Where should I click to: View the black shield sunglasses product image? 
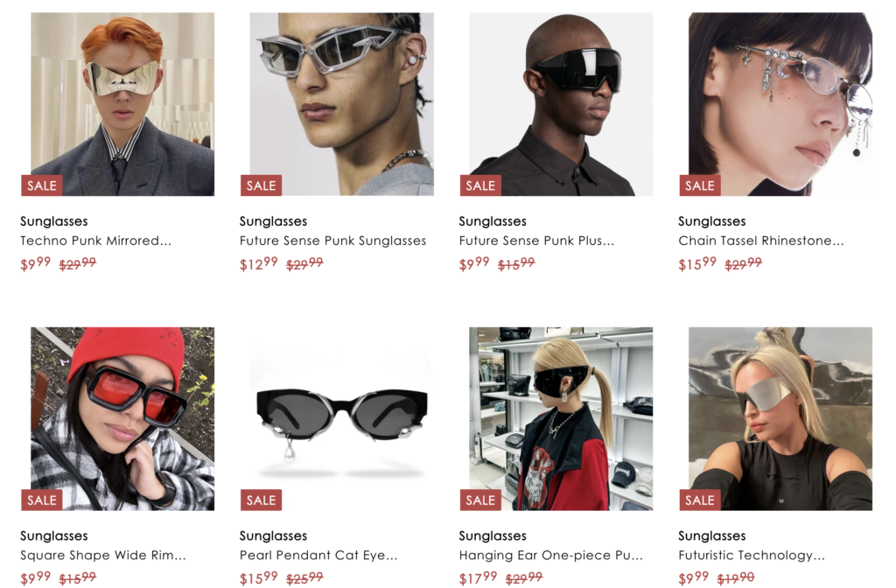pyautogui.click(x=561, y=104)
